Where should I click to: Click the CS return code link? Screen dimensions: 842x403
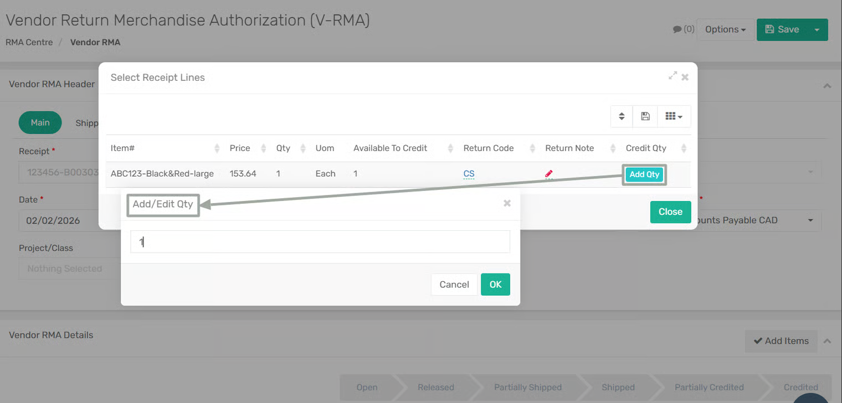pos(469,174)
